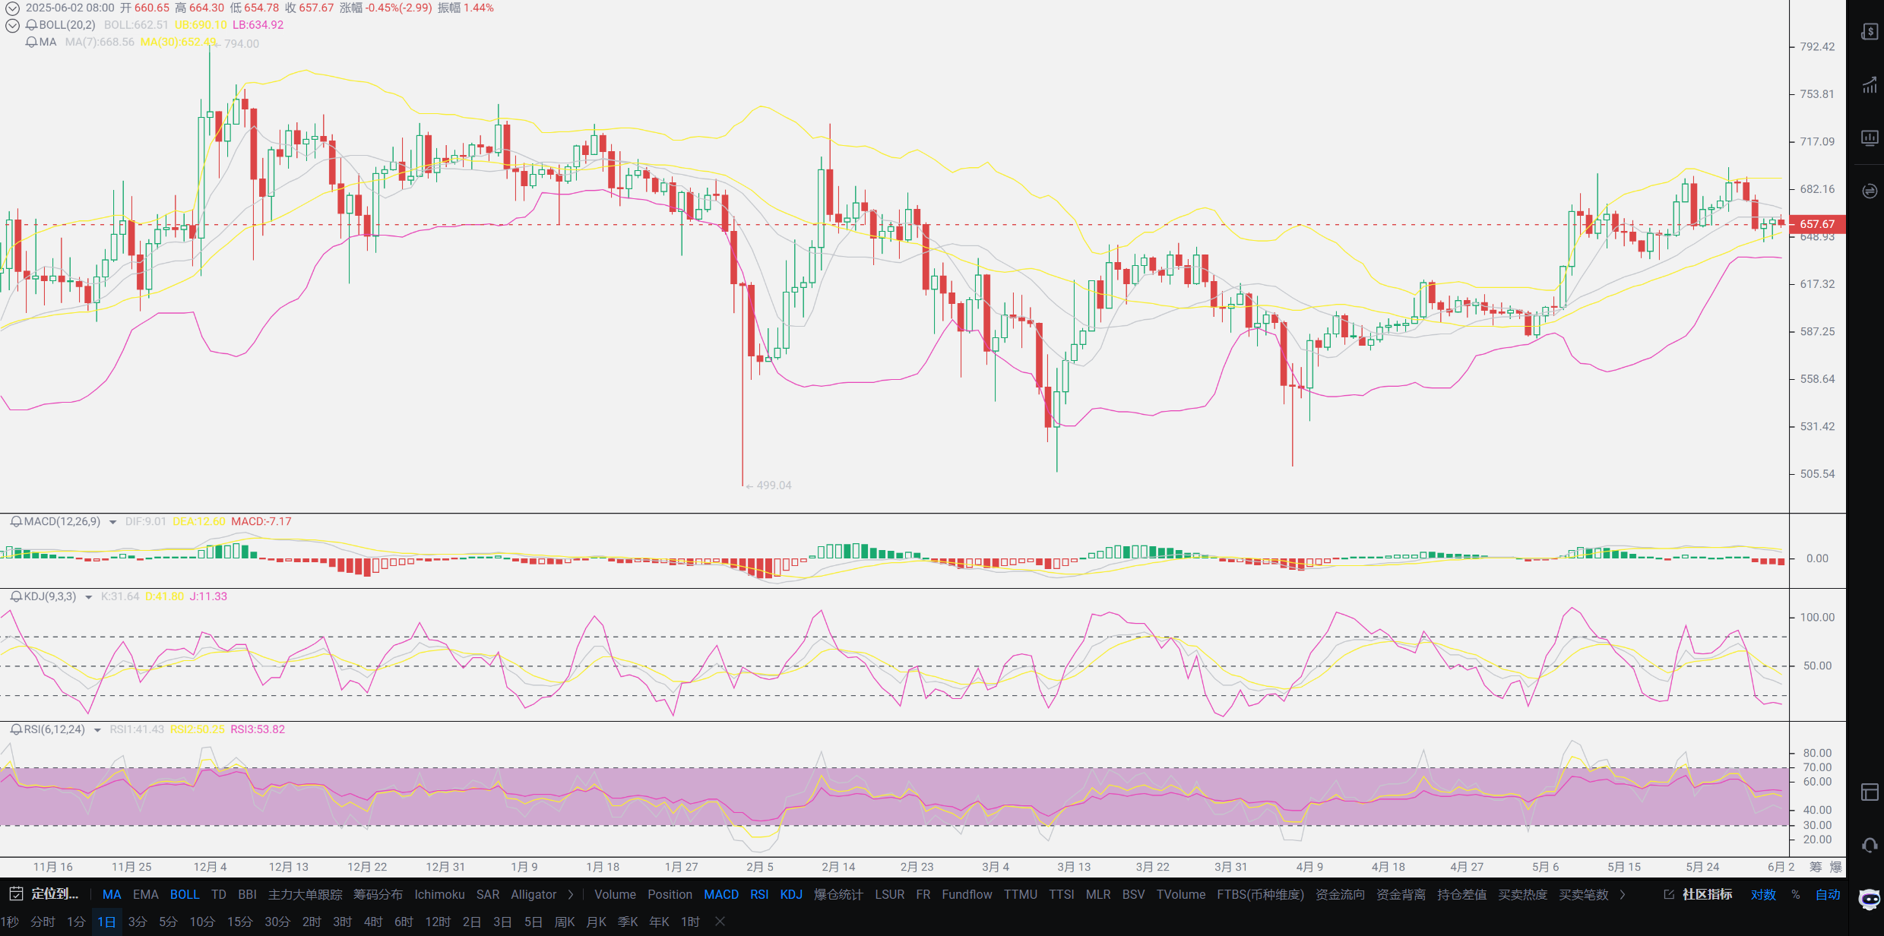
Task: Open the MACD(12,26,9) dropdown arrow
Action: pos(112,523)
